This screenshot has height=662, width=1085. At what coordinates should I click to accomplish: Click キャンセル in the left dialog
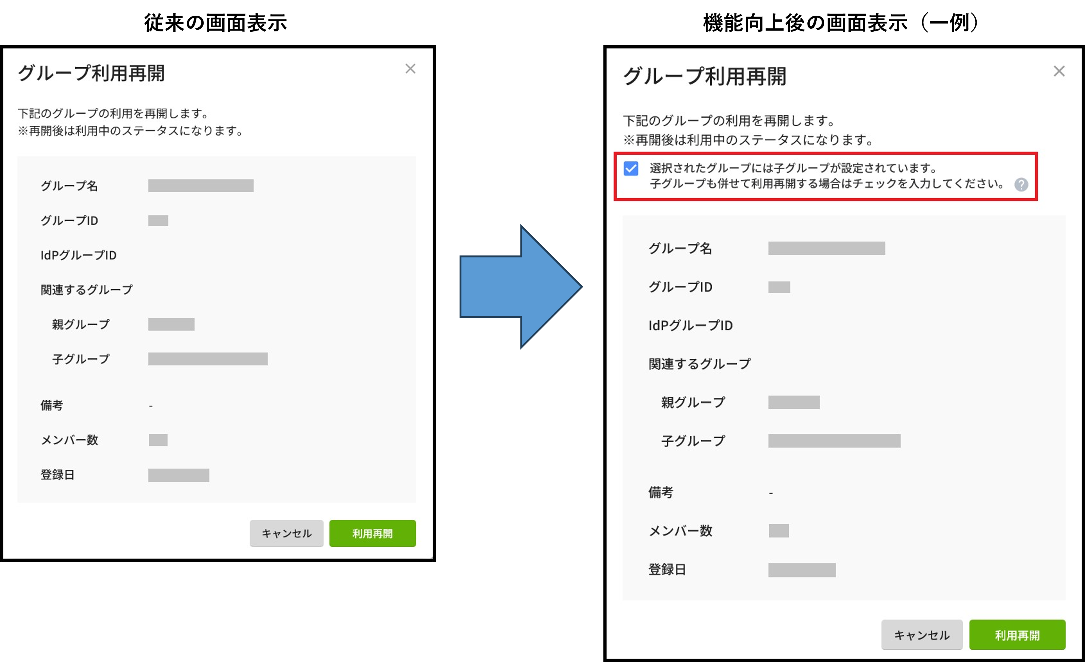[x=286, y=533]
